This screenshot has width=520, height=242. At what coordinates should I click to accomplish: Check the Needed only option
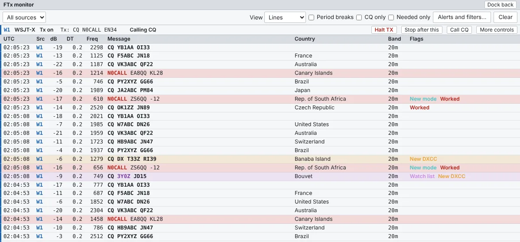pos(391,17)
